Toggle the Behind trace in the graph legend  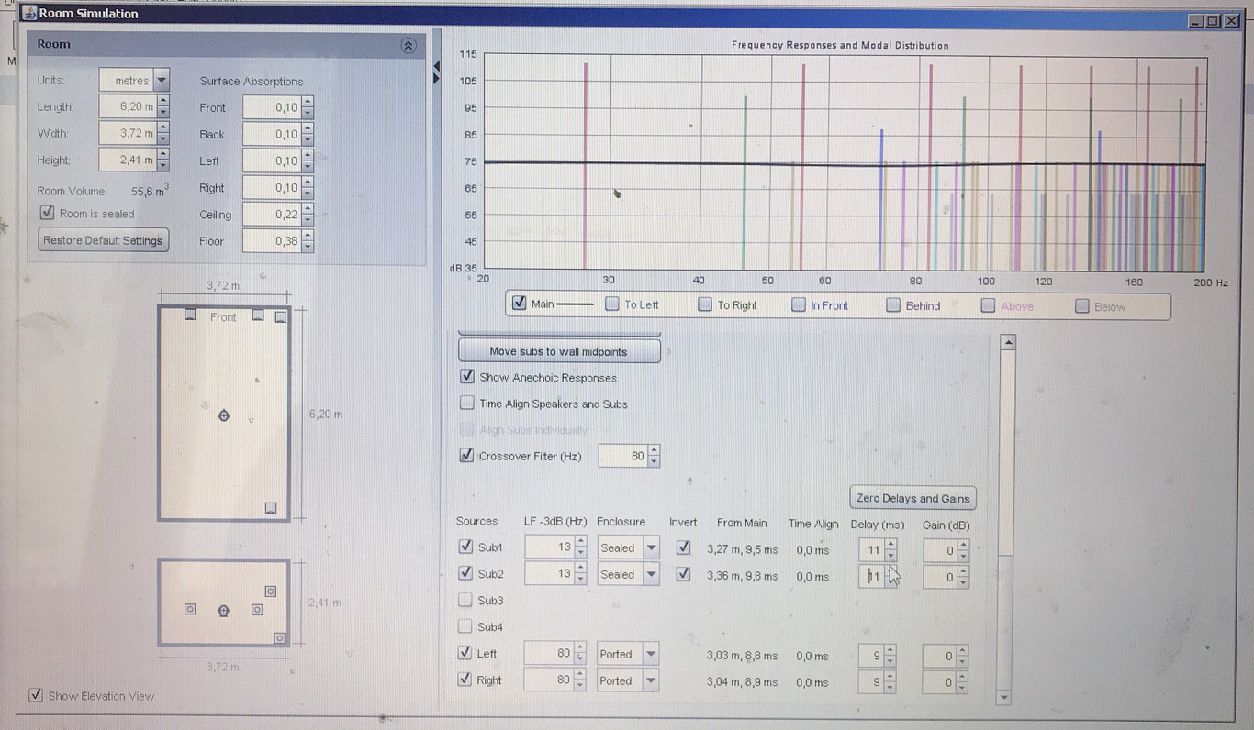pyautogui.click(x=893, y=305)
